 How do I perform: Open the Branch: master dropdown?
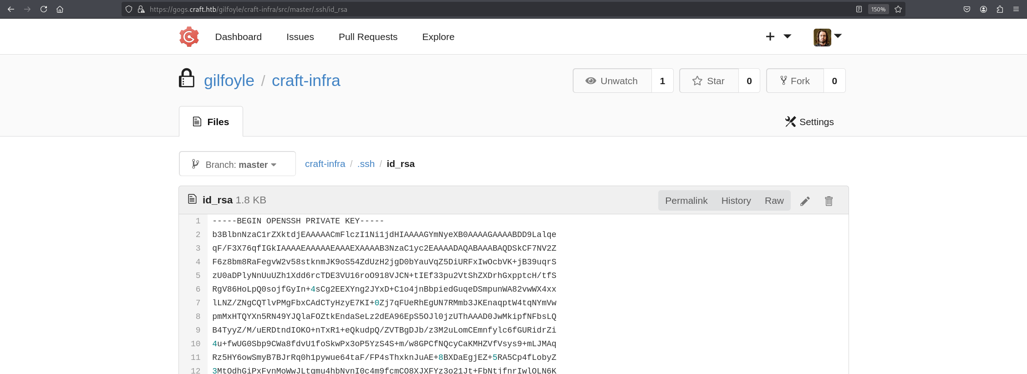237,164
